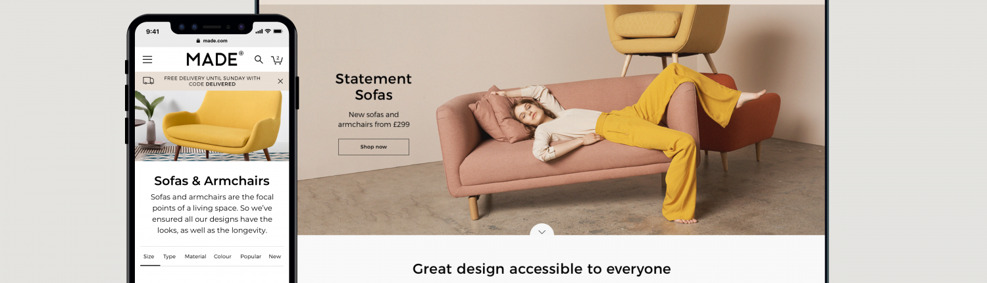Select the Popular filter tab
The height and width of the screenshot is (283, 987).
point(251,257)
